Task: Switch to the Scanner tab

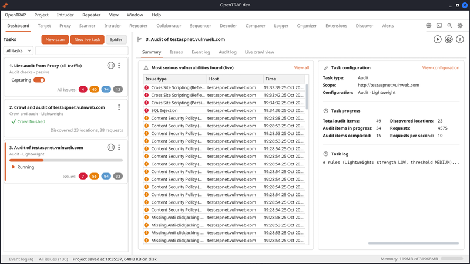Action: coord(87,26)
